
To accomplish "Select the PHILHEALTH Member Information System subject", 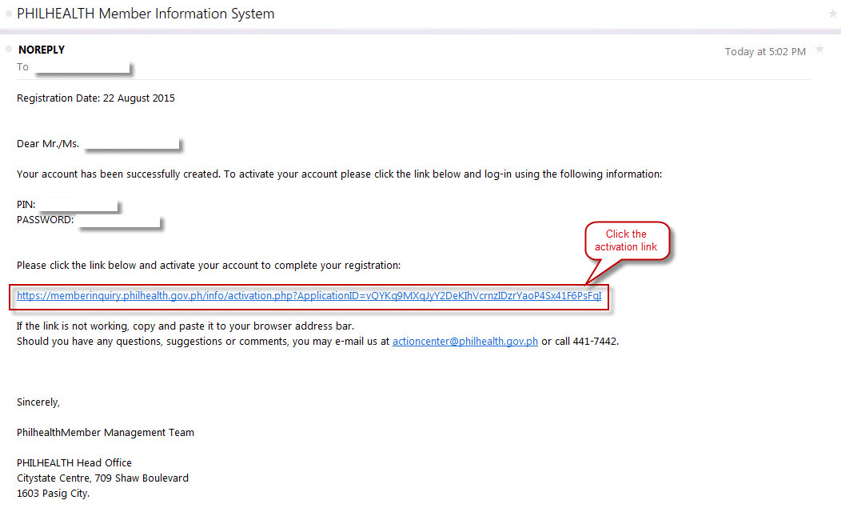I will coord(145,14).
